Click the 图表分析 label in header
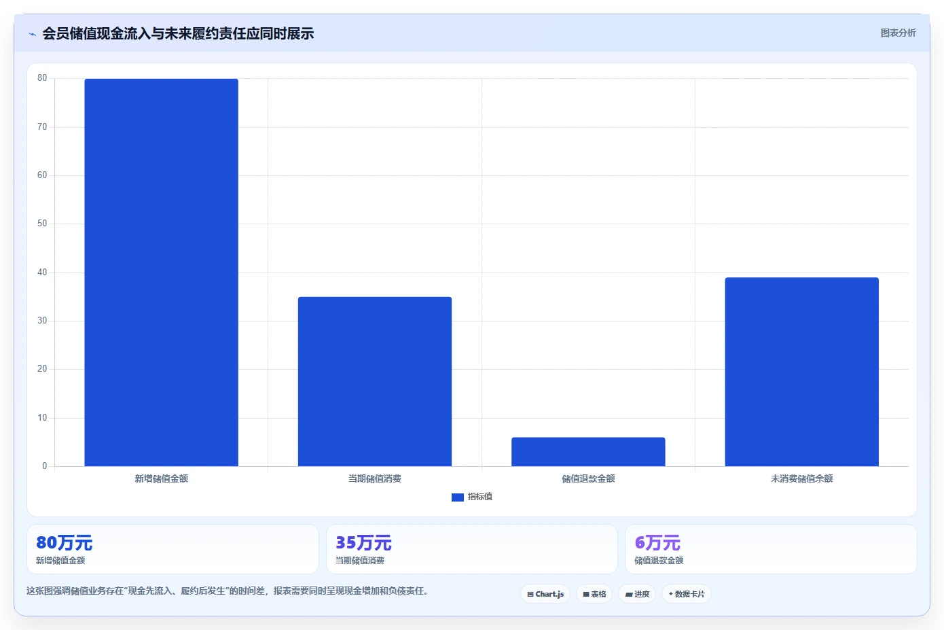This screenshot has width=944, height=630. [x=898, y=33]
